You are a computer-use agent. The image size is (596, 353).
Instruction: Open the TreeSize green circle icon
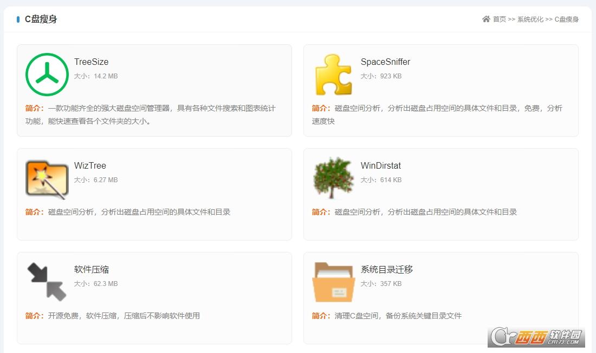point(47,74)
